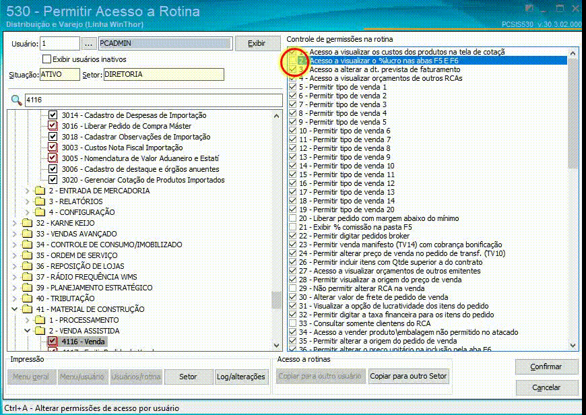Toggle checkbox for 3003 Custos Nota Fiscal Importação
This screenshot has height=415, width=586.
pos(53,148)
